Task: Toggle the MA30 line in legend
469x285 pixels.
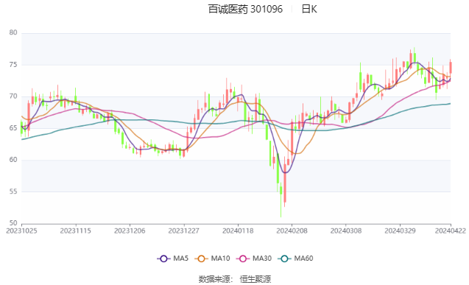Action: click(254, 258)
